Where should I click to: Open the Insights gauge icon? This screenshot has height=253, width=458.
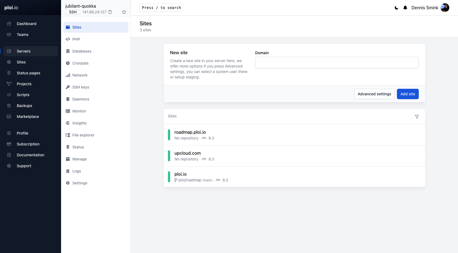(68, 123)
